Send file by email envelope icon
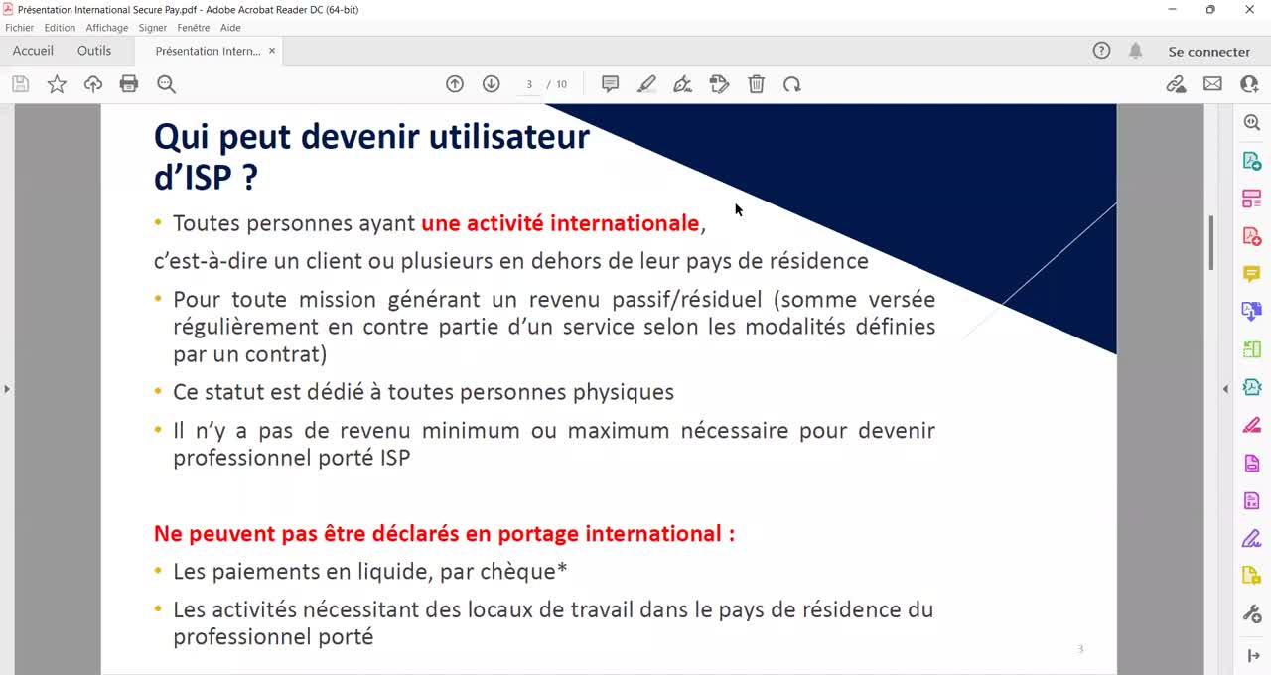Viewport: 1271px width, 675px height. click(1212, 84)
